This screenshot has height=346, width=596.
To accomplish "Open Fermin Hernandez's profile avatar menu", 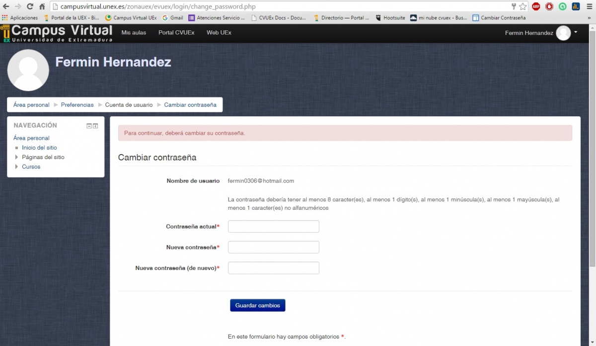I will [564, 33].
